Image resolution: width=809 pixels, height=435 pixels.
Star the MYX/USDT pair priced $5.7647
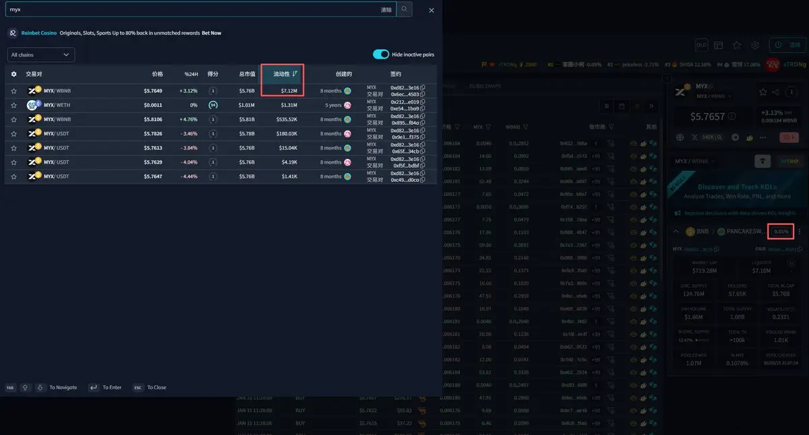click(x=13, y=176)
